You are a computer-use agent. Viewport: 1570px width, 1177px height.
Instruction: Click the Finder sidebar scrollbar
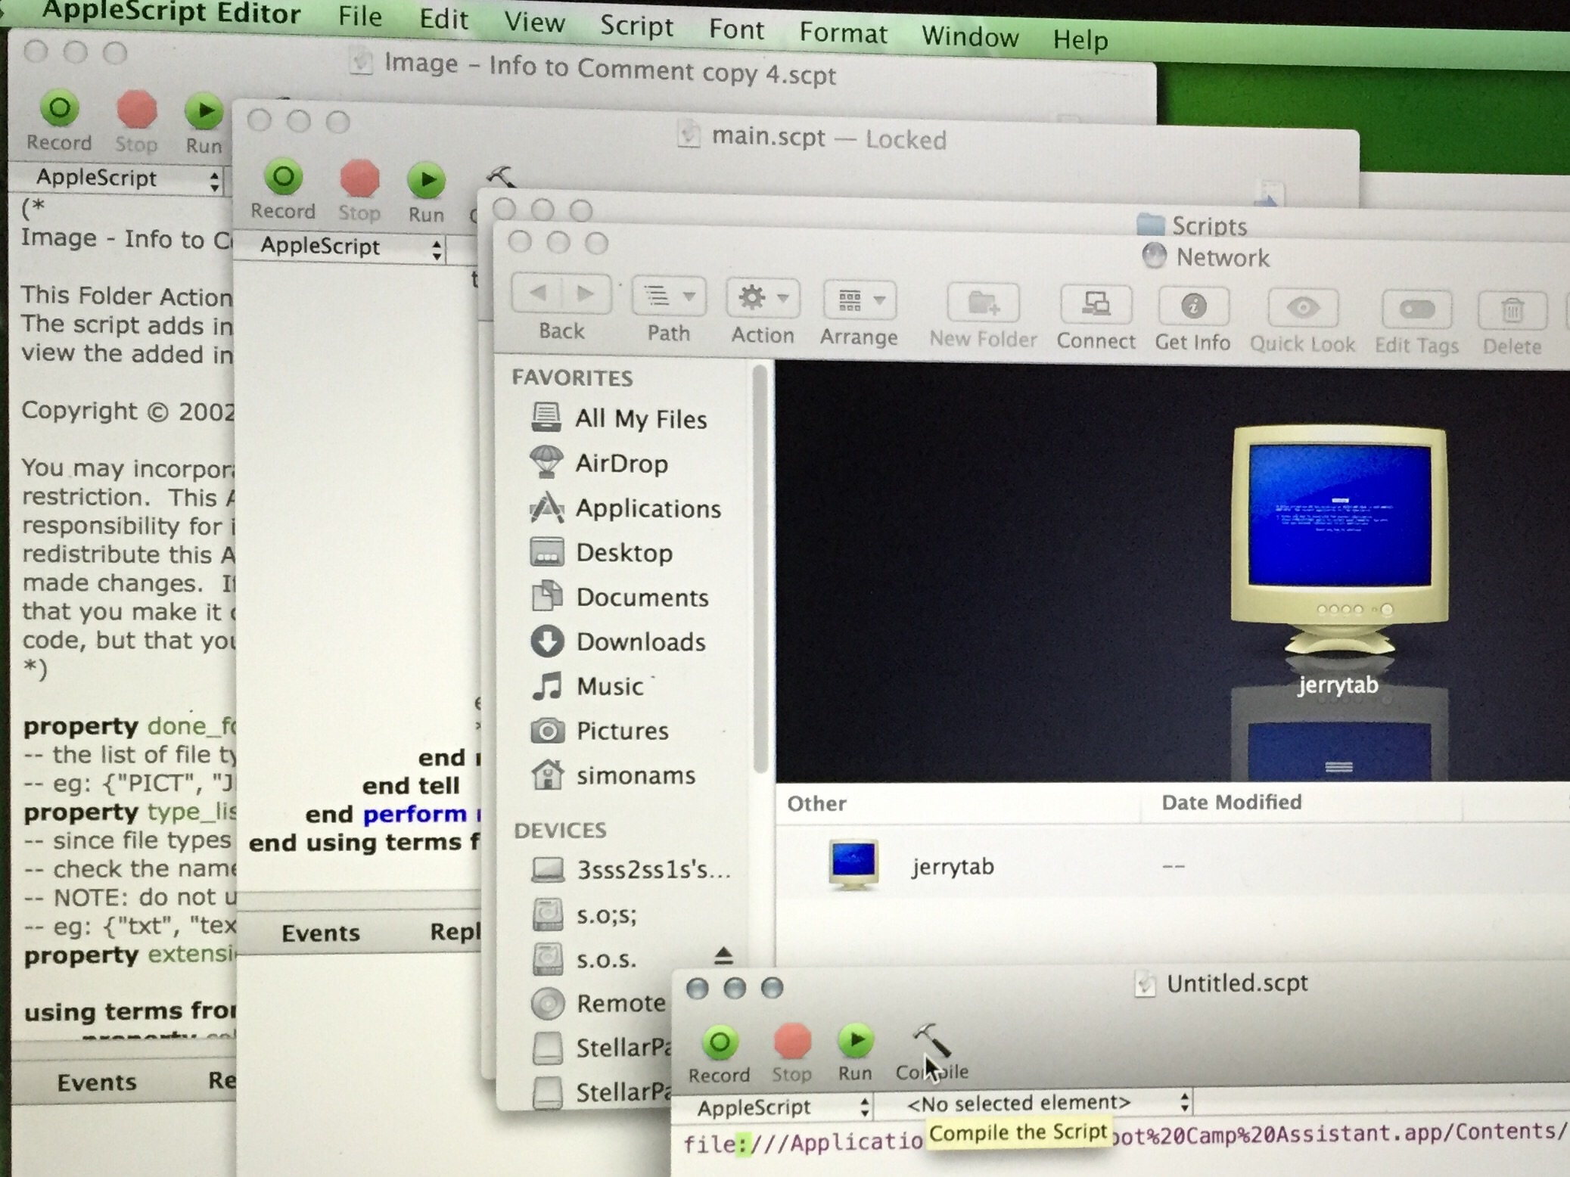[x=760, y=570]
